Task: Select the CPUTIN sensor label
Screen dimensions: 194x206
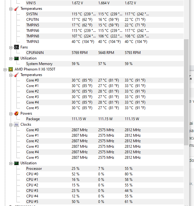Action: [32, 20]
